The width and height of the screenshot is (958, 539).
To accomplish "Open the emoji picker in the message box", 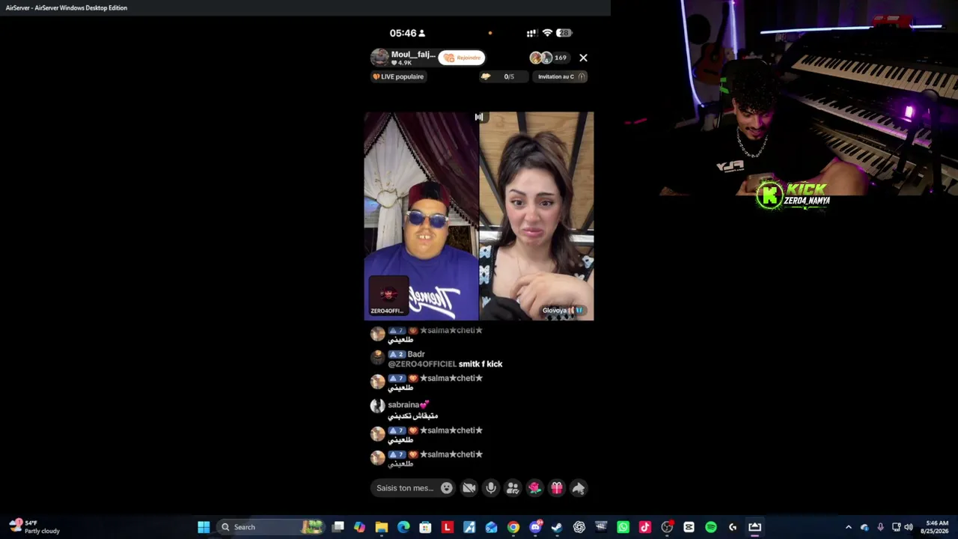I will pos(447,488).
